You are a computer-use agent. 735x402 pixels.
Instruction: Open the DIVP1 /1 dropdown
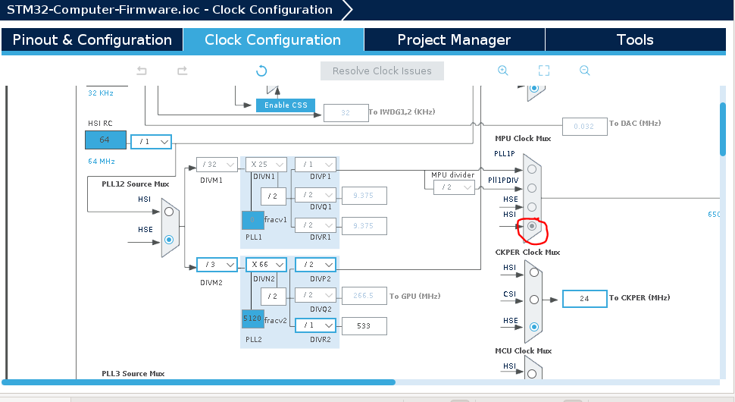click(x=315, y=165)
